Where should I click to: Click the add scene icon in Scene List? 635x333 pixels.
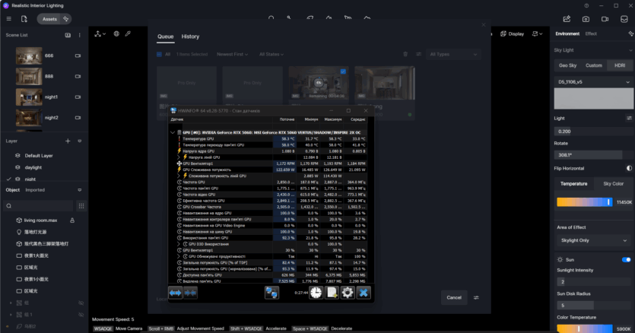click(68, 35)
